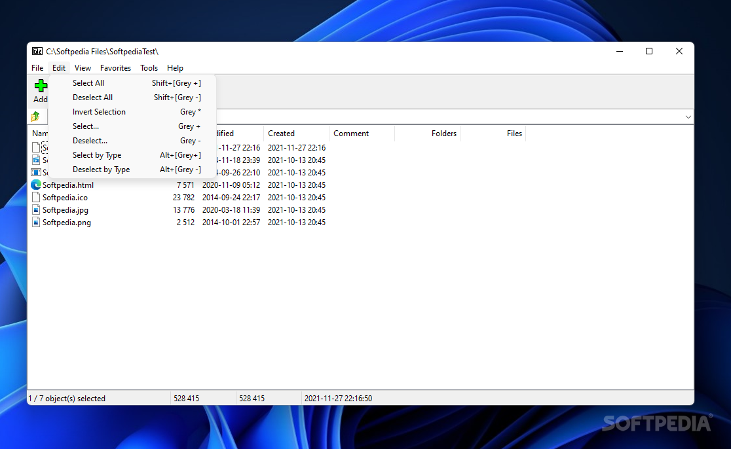Sort by the Files column header
Viewport: 731px width, 449px height.
[493, 134]
